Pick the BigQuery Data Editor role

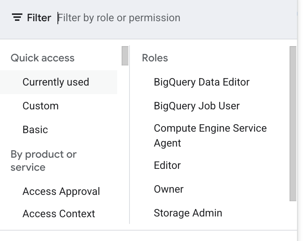point(202,82)
